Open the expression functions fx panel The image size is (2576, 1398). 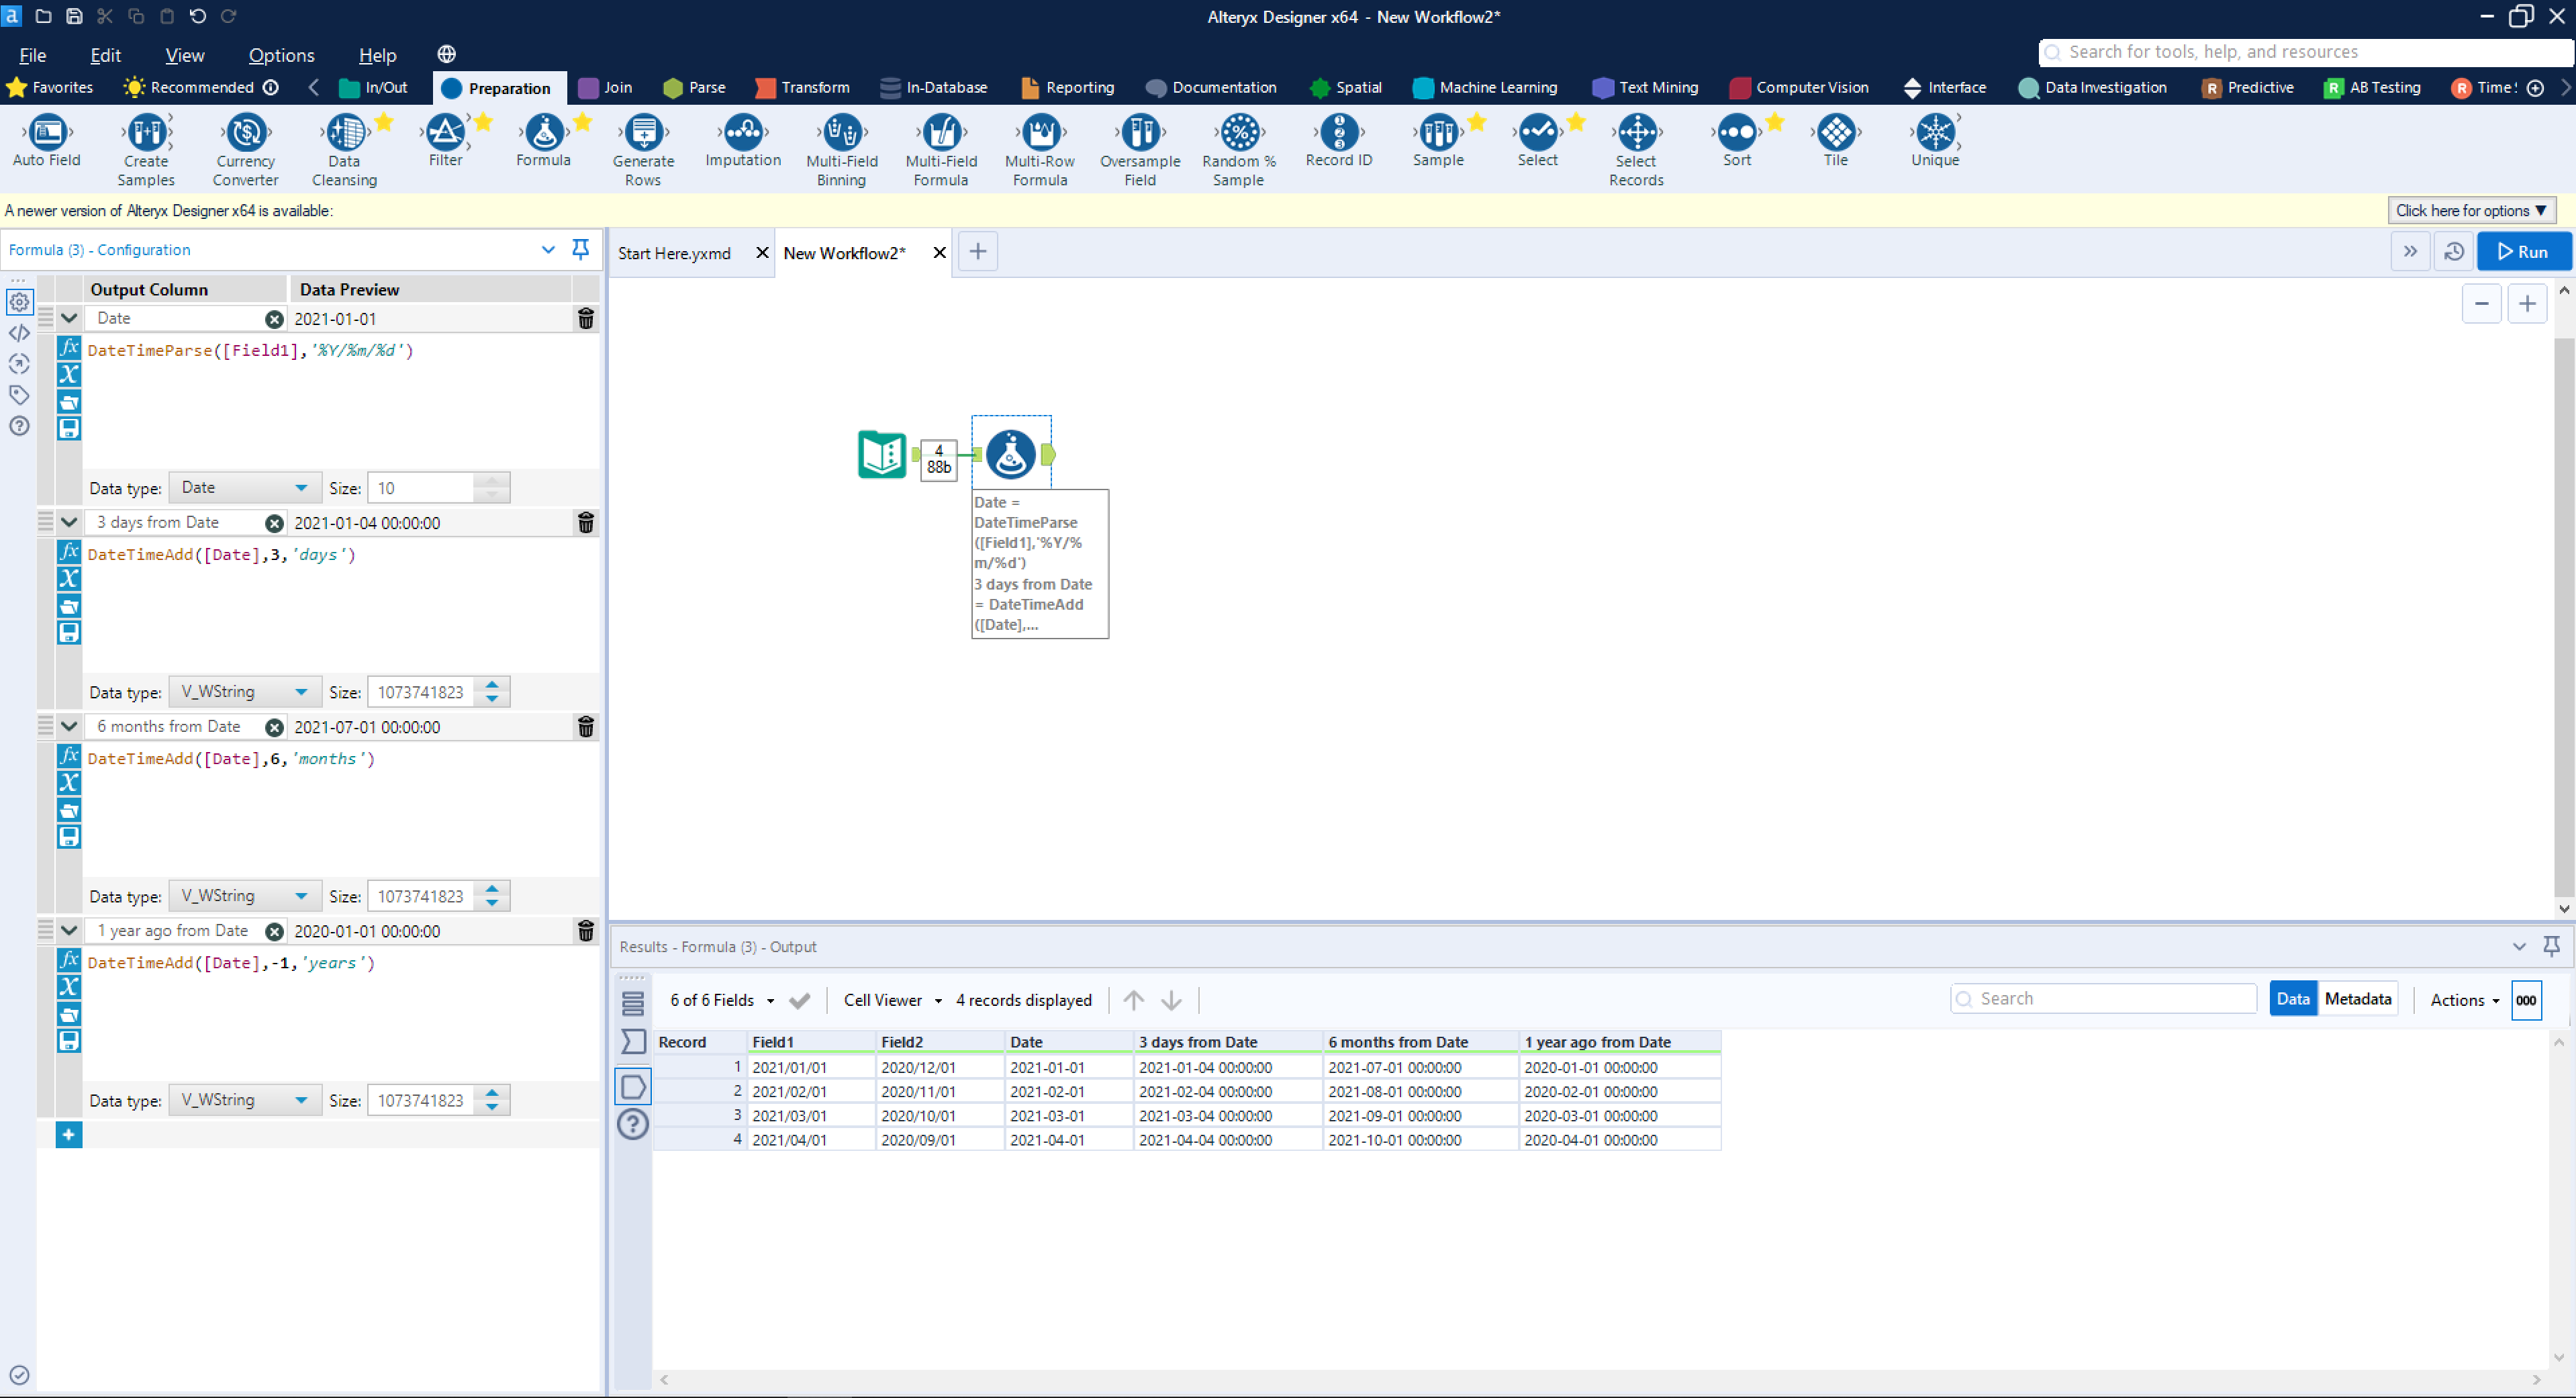tap(69, 349)
